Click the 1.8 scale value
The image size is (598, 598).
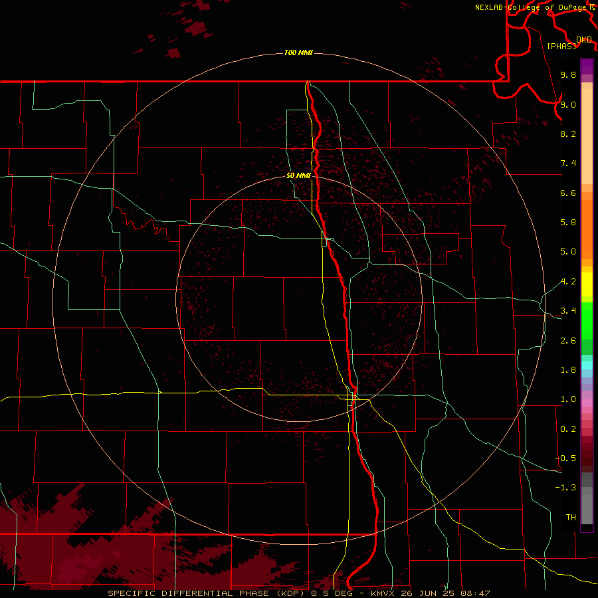(x=568, y=370)
